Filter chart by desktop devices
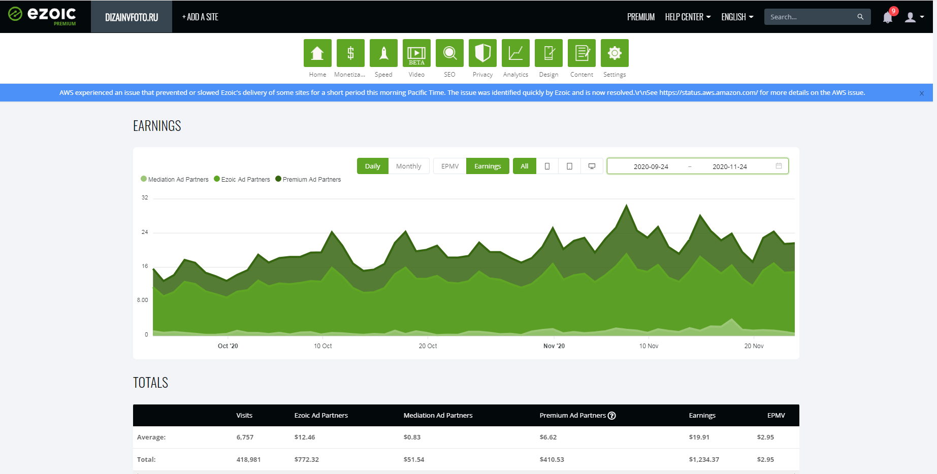 (x=592, y=166)
